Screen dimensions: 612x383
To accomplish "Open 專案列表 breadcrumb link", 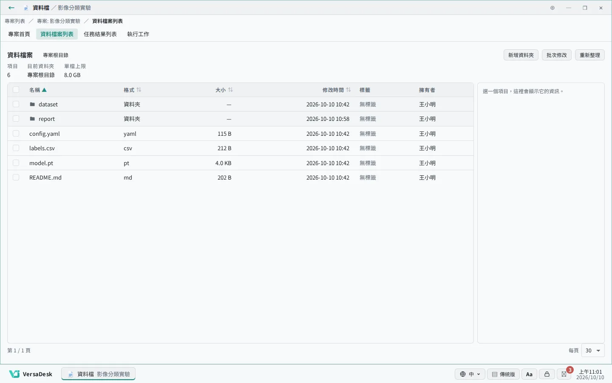I will coord(15,21).
